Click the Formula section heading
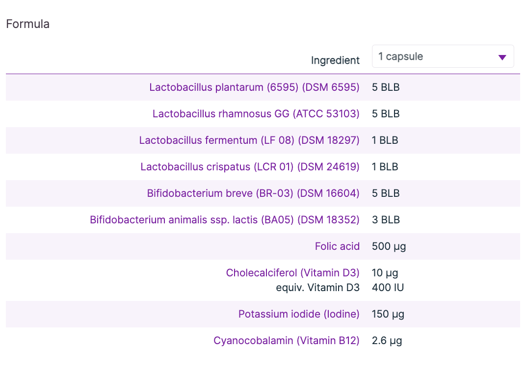This screenshot has width=527, height=377. 28,24
